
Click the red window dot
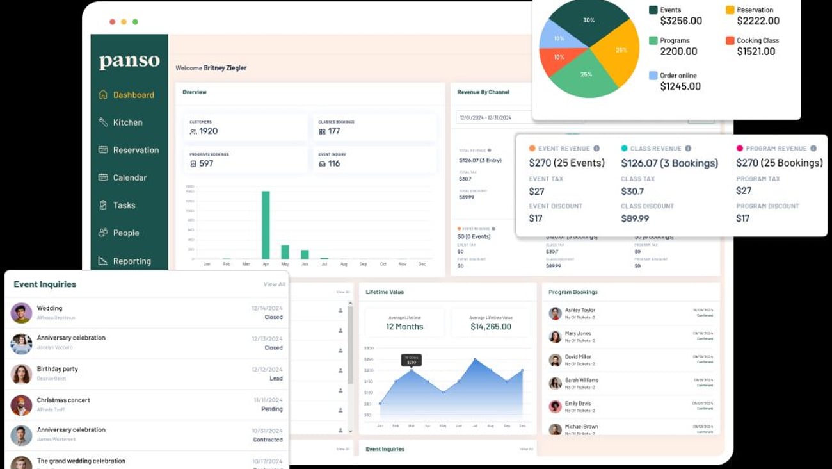click(112, 22)
